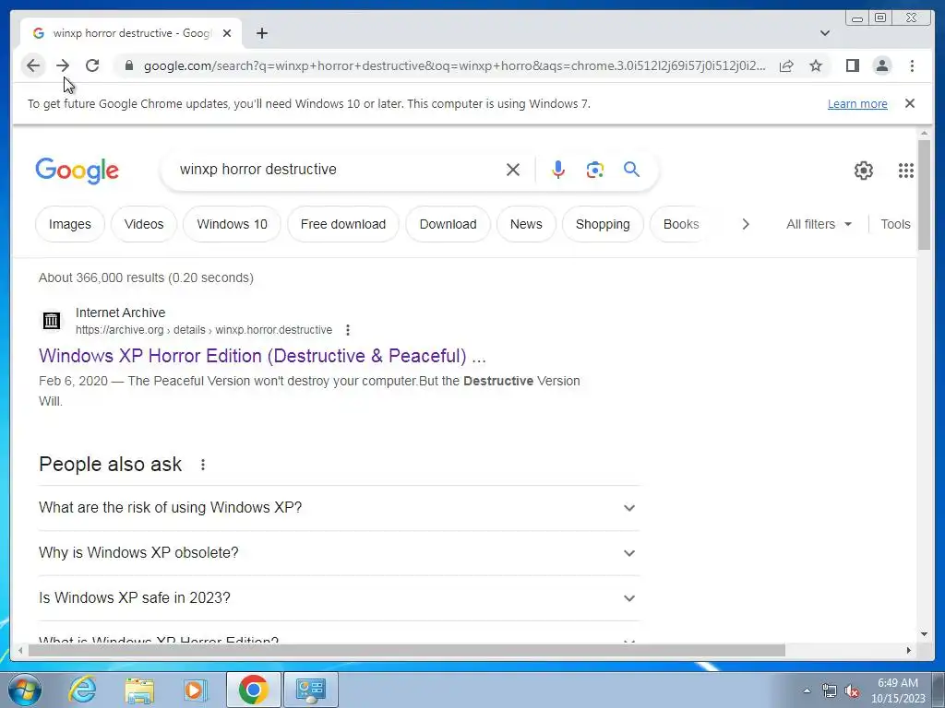This screenshot has width=945, height=708.
Task: Click the About 366,000 results text
Action: (x=146, y=277)
